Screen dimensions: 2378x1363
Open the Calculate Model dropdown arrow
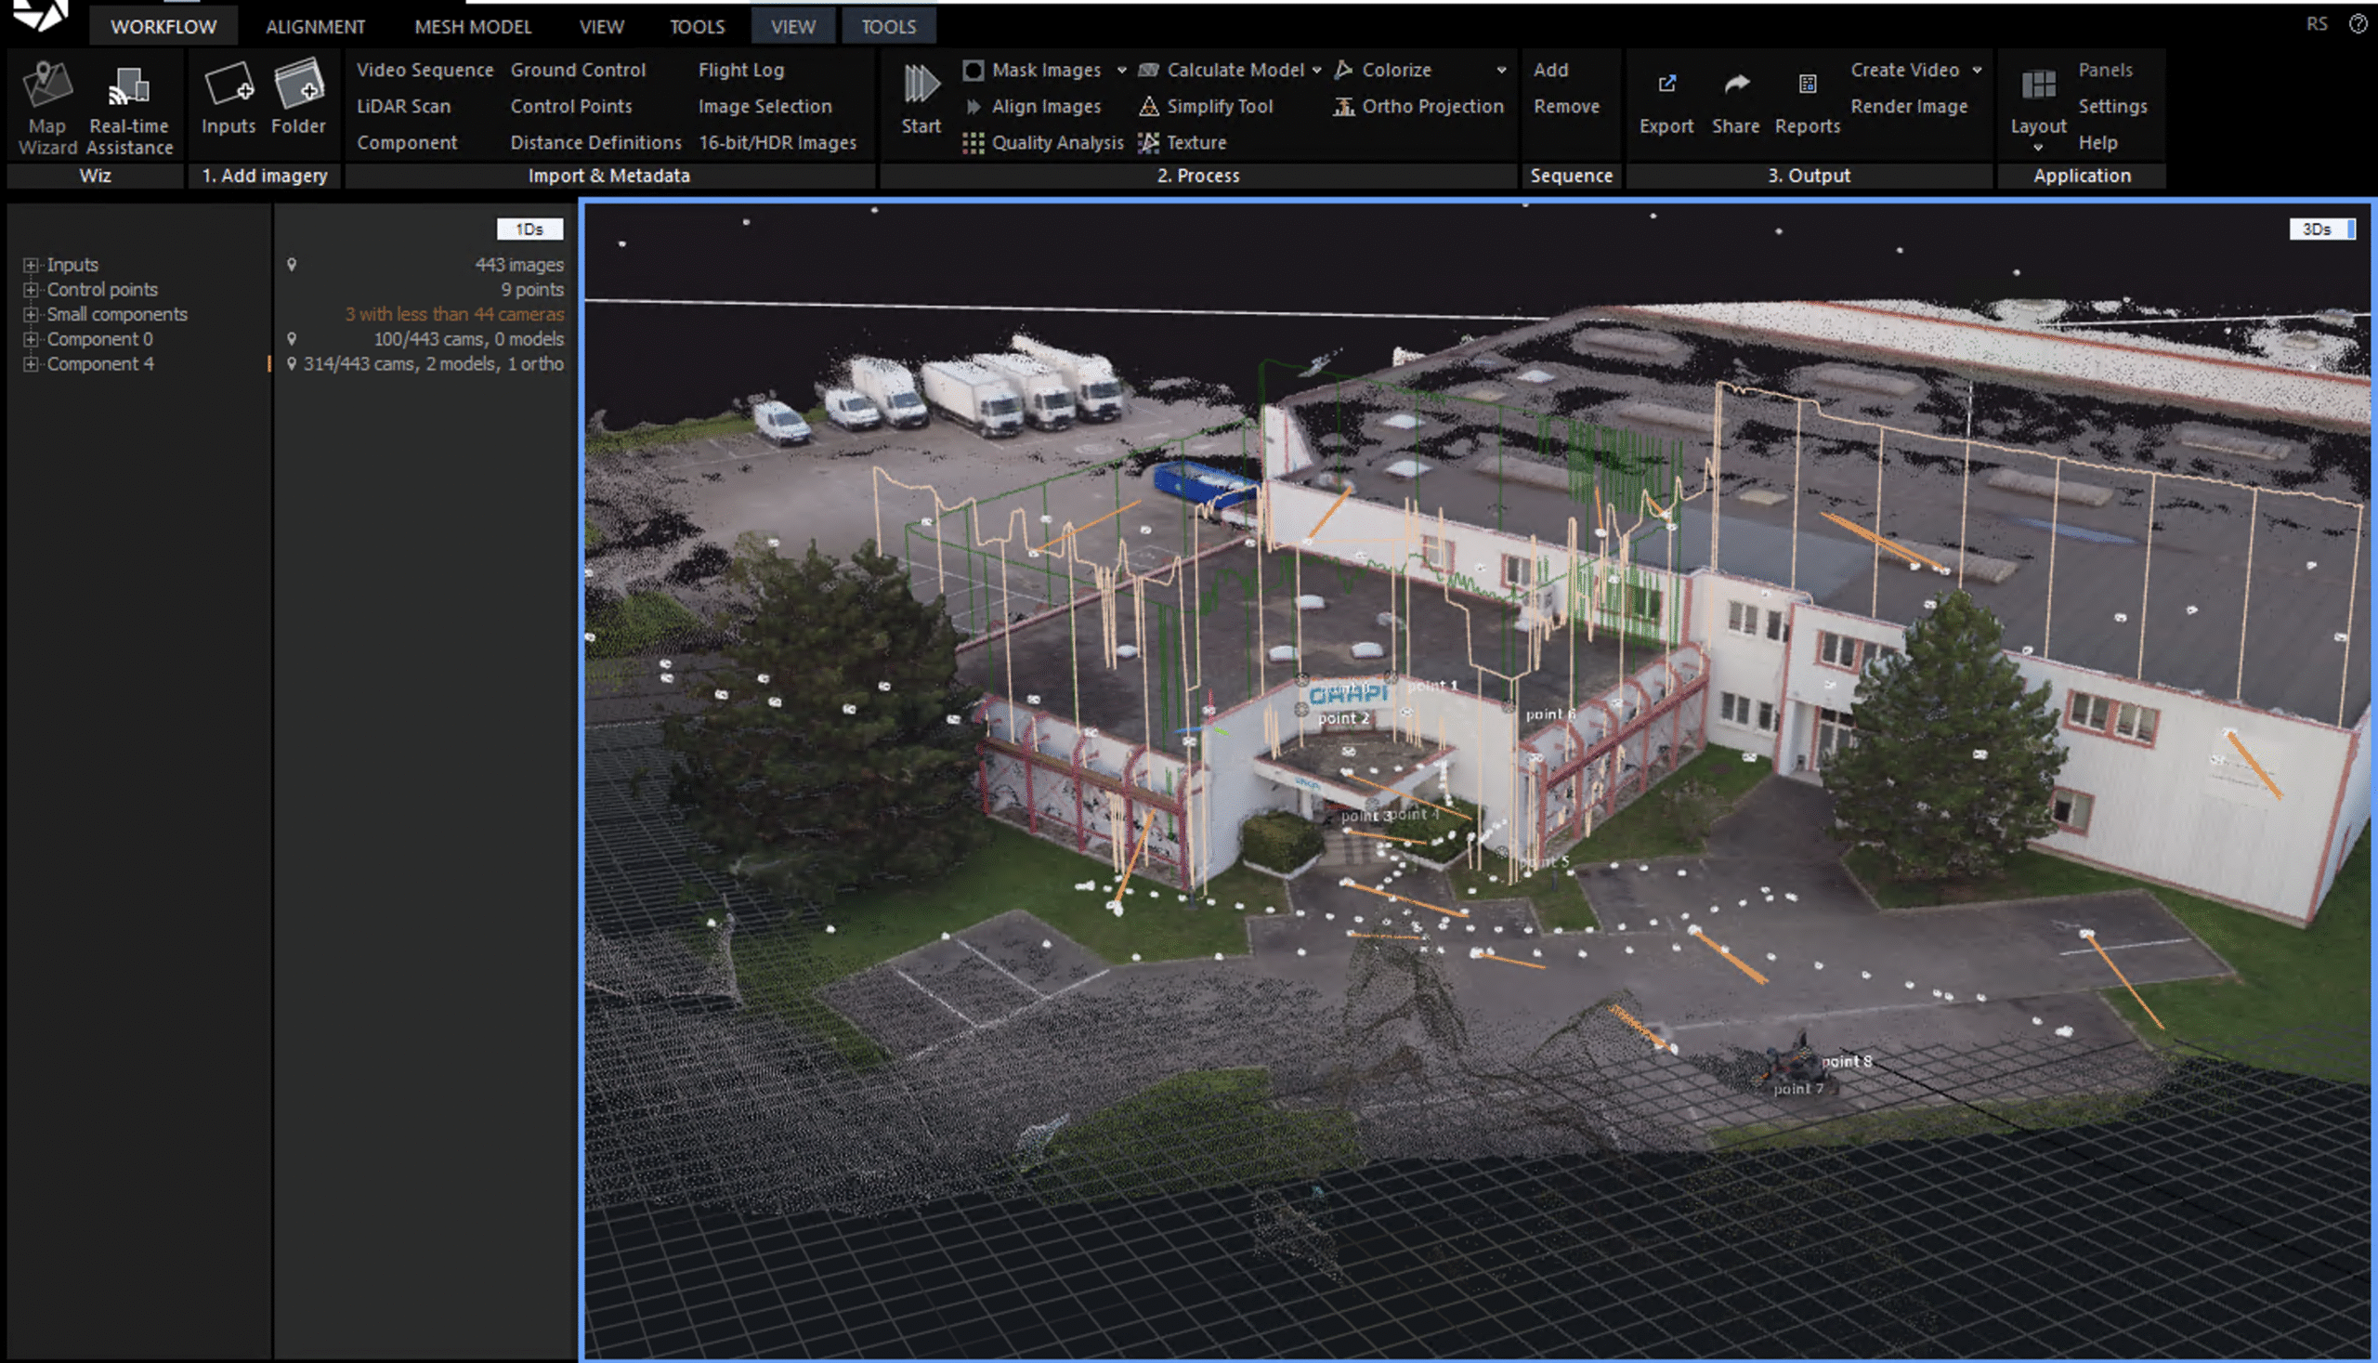[1317, 71]
